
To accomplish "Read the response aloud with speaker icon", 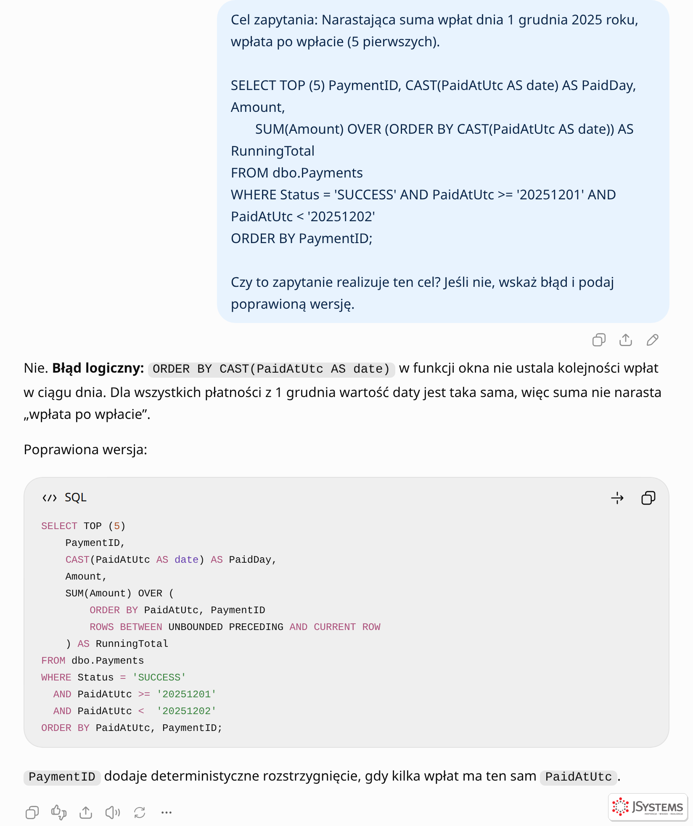I will point(113,813).
